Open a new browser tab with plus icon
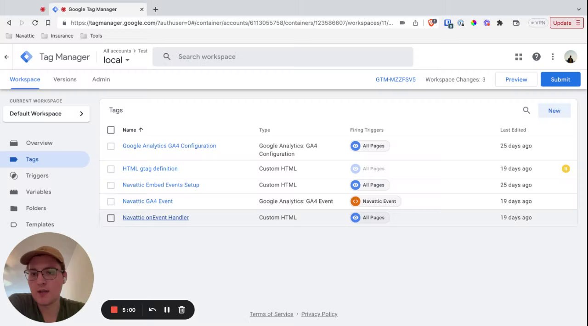This screenshot has width=588, height=326. pos(156,9)
